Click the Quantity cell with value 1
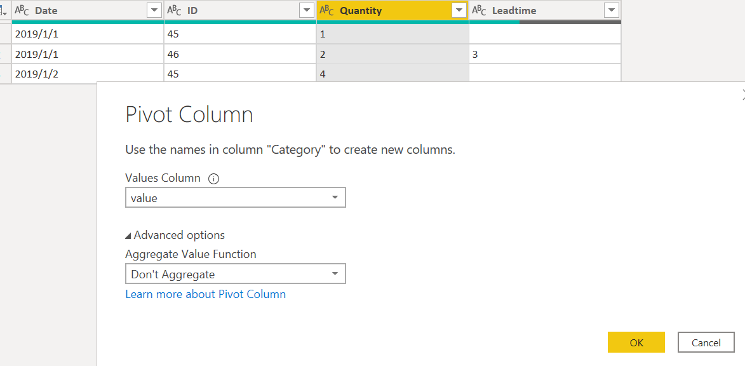Viewport: 745px width, 366px height. click(393, 34)
